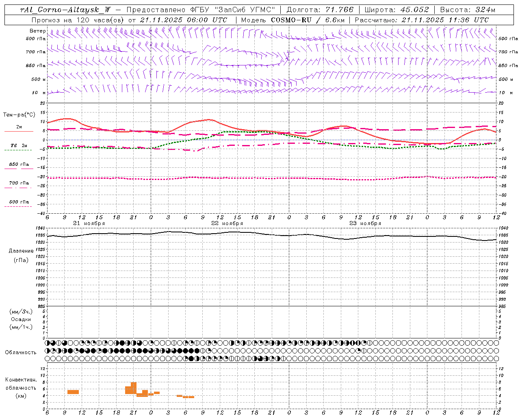Click the Облачность row label
The image size is (520, 416).
tap(21, 353)
